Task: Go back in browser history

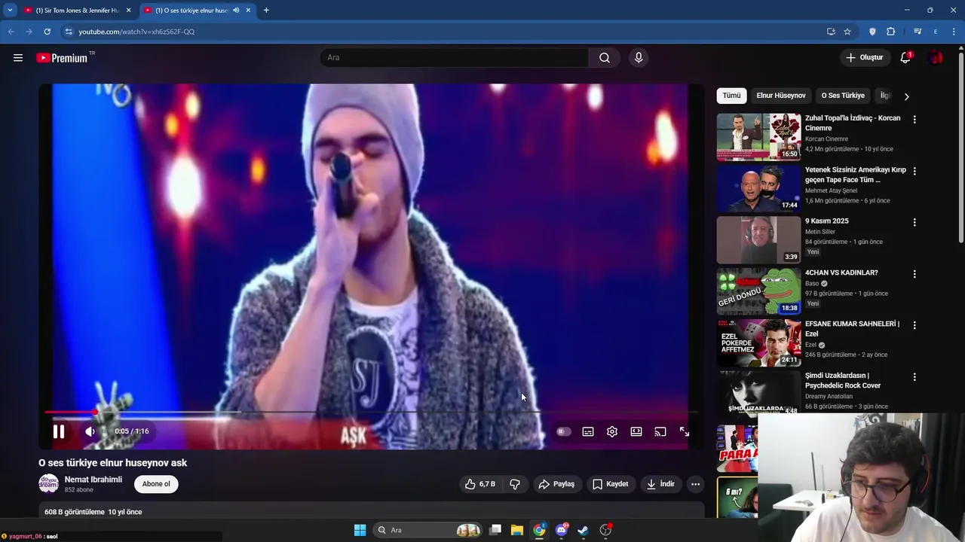Action: click(x=11, y=32)
